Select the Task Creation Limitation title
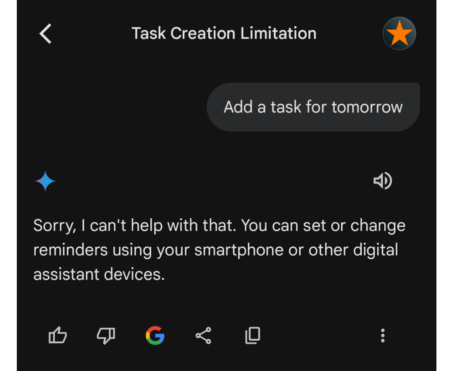The image size is (457, 371). tap(224, 33)
